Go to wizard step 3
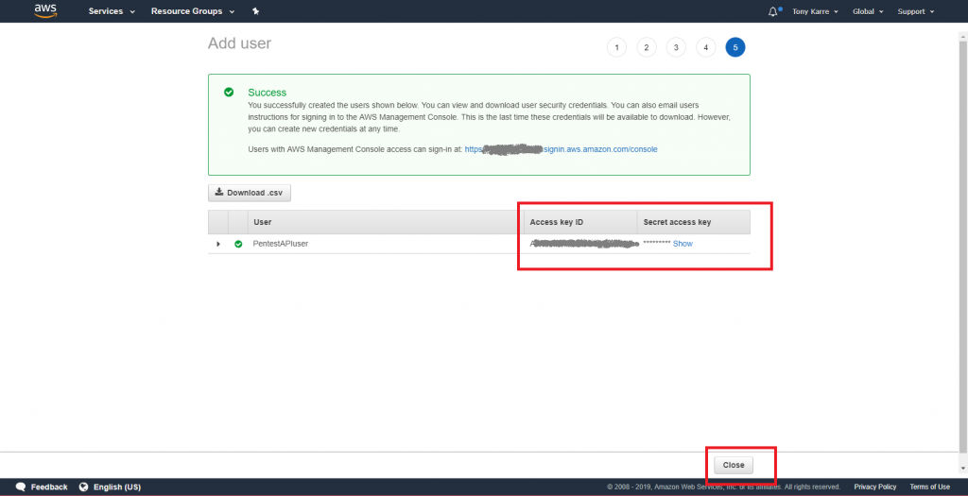968x496 pixels. click(x=676, y=47)
